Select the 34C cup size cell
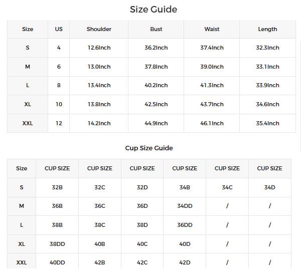 point(227,187)
